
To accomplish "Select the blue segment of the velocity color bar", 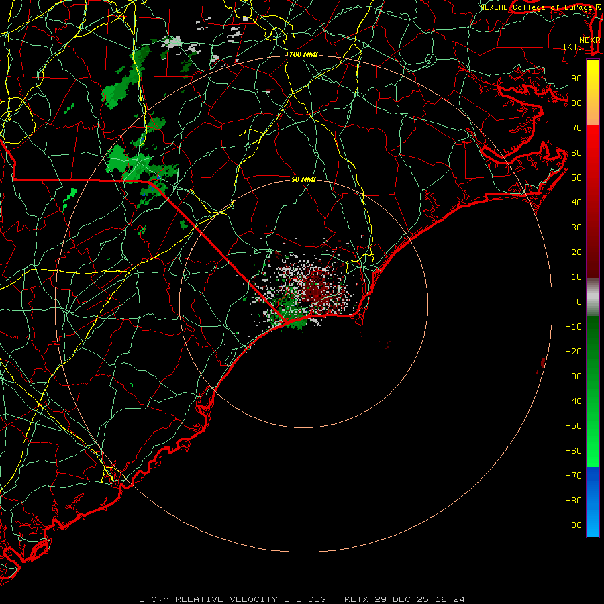I will (593, 502).
